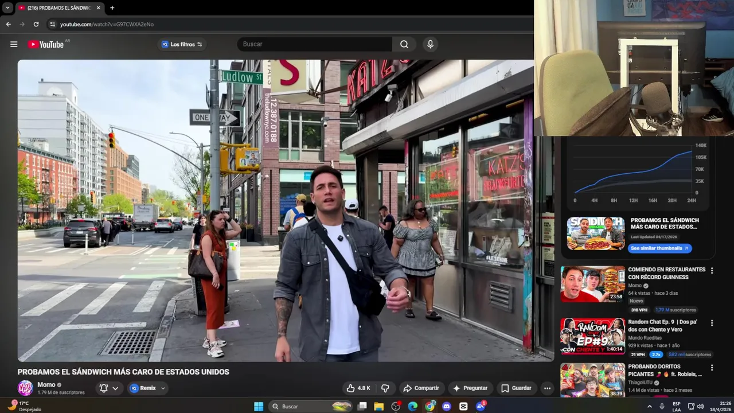Image resolution: width=734 pixels, height=413 pixels.
Task: Open taskbar weather widget 17°C Despejado
Action: point(25,406)
